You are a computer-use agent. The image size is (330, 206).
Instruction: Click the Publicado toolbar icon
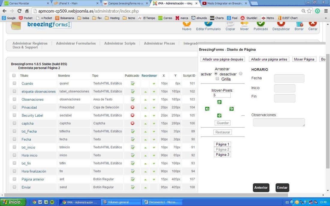pos(260,26)
